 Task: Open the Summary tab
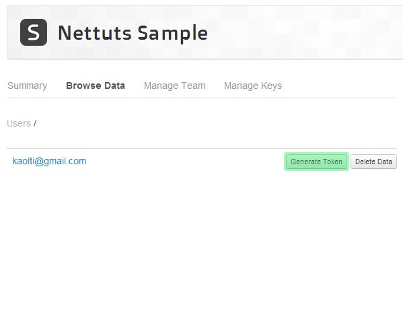pyautogui.click(x=27, y=85)
